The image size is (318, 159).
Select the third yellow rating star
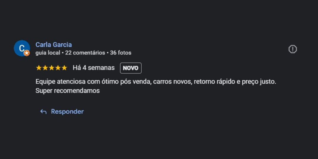click(52, 68)
